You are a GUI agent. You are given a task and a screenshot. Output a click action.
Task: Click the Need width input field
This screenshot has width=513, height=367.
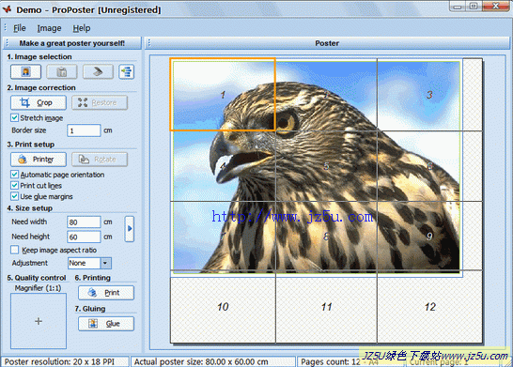84,222
